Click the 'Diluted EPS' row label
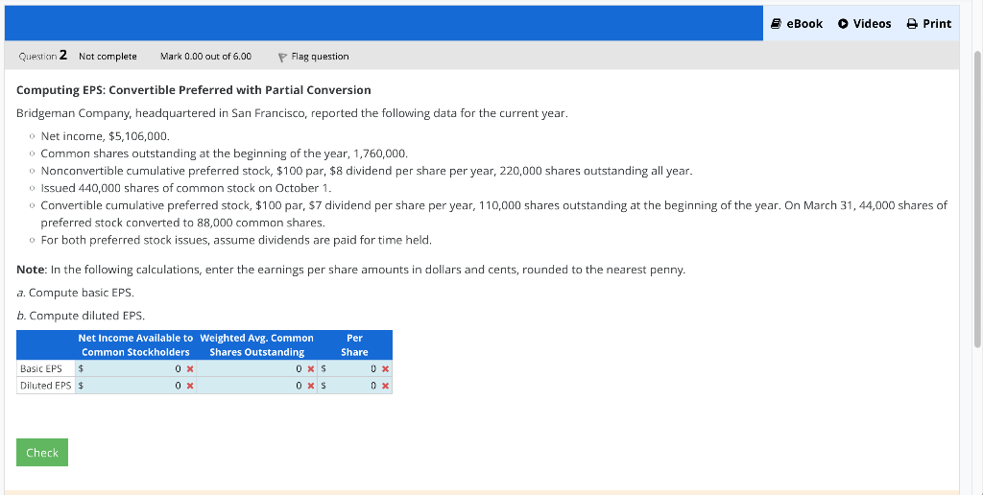Image resolution: width=983 pixels, height=495 pixels. point(46,386)
